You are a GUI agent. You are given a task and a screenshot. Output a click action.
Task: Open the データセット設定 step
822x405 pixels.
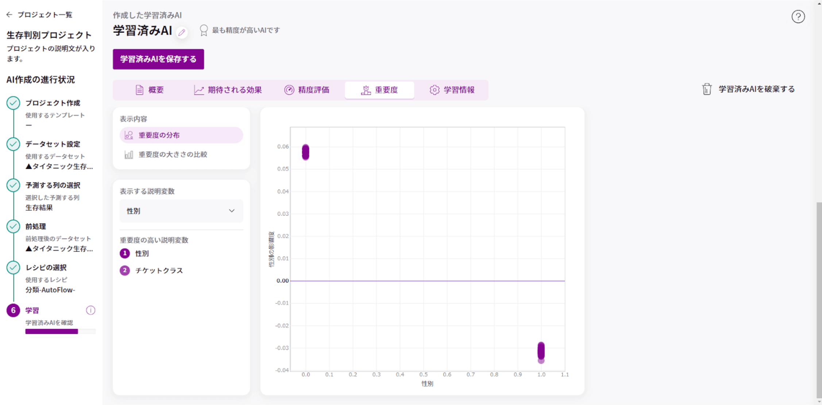pyautogui.click(x=53, y=144)
